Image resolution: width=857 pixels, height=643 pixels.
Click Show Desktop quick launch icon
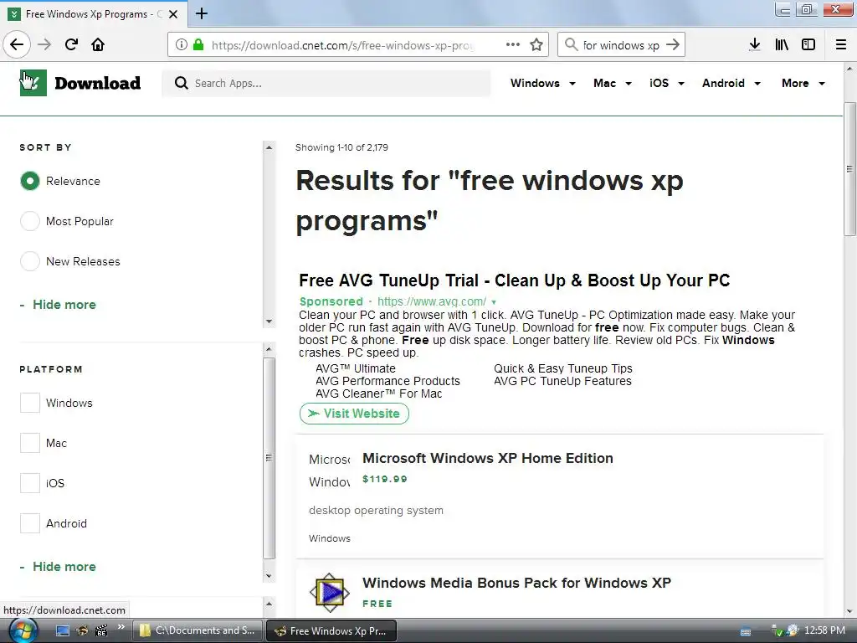click(63, 630)
